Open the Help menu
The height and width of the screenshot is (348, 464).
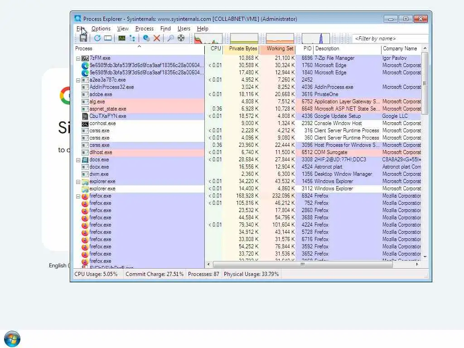pos(203,29)
